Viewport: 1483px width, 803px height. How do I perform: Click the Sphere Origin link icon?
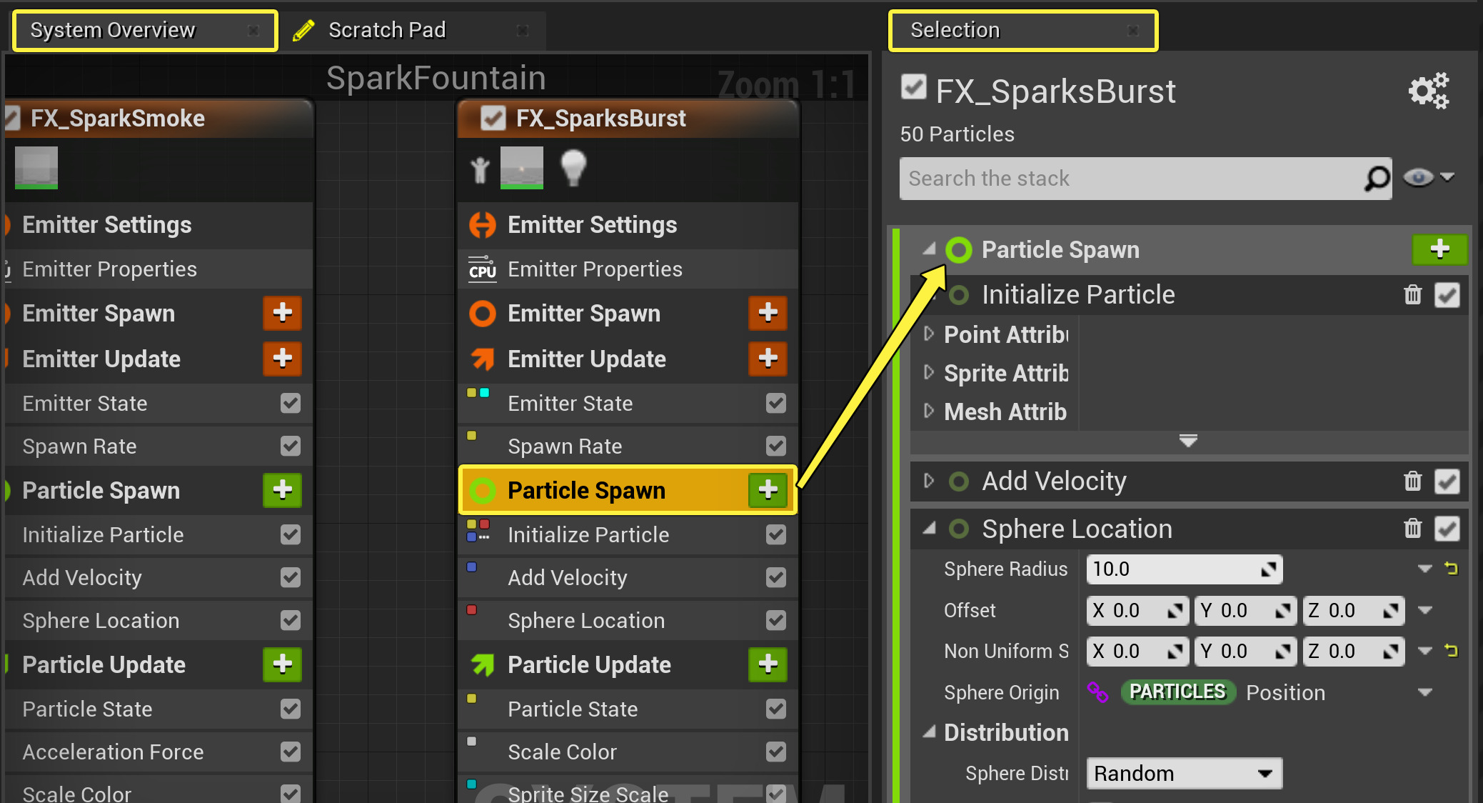[x=1097, y=692]
